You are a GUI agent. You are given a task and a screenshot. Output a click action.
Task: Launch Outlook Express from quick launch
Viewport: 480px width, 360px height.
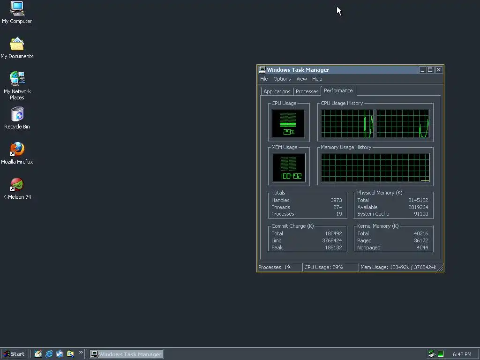[x=60, y=354]
